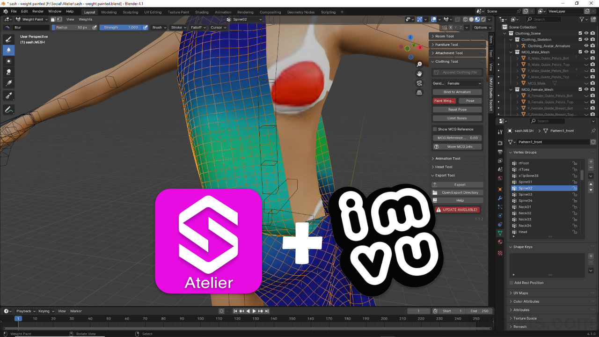Click the viewport zoom magnifier icon
Viewport: 599px width, 337px height.
click(419, 64)
